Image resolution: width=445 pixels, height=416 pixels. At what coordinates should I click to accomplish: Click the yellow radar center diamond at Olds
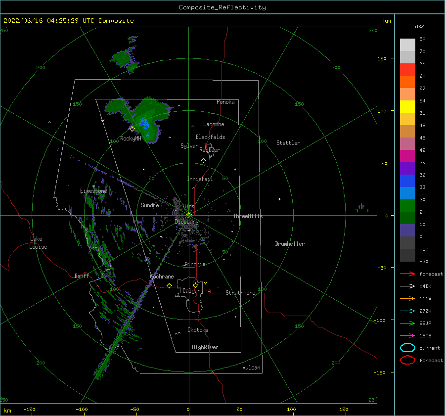click(189, 215)
